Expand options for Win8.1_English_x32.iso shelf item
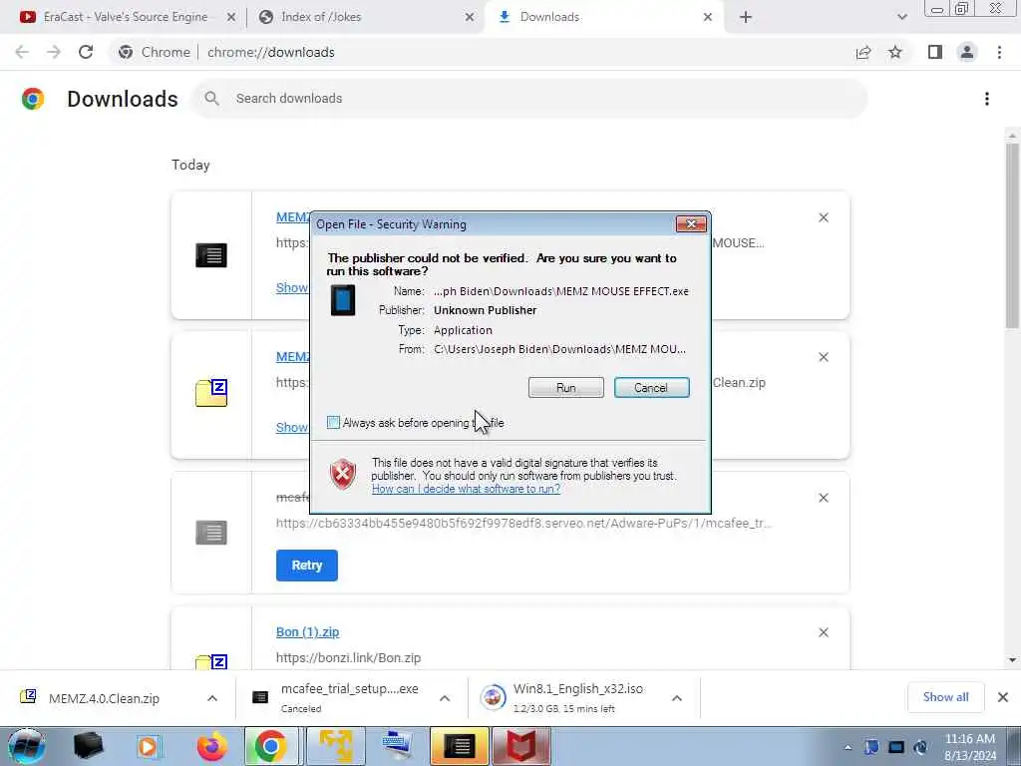This screenshot has width=1021, height=766. (x=677, y=698)
